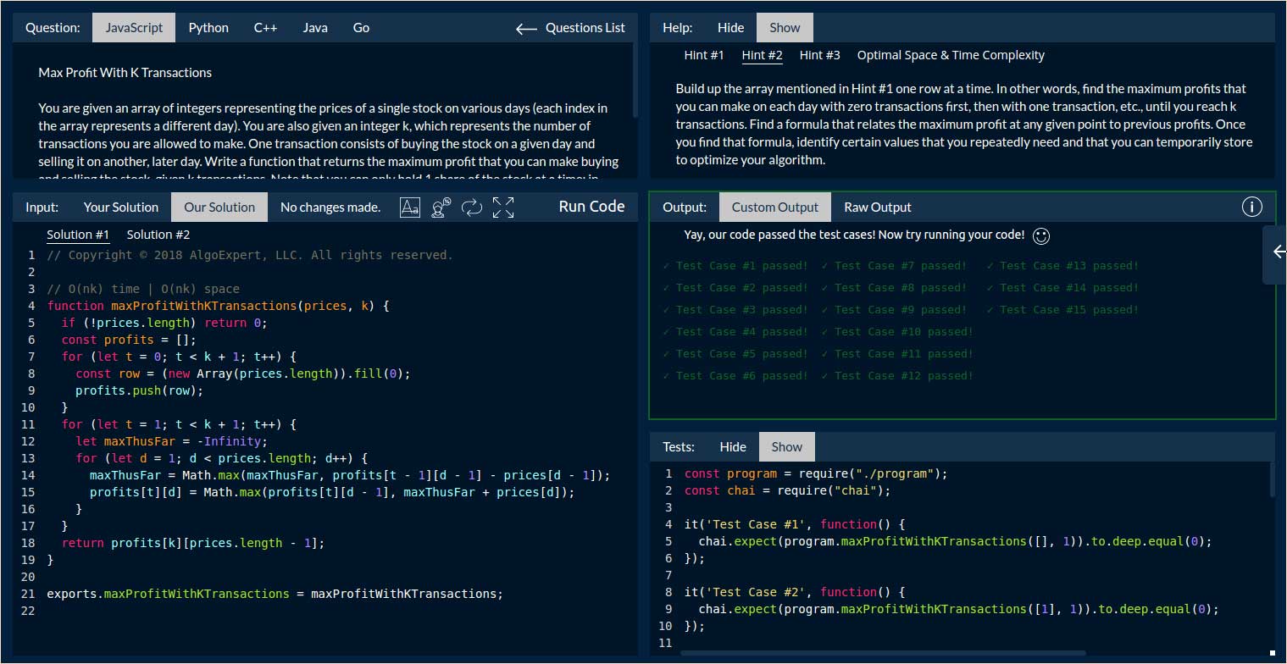Screen dimensions: 1287x664
Task: Click the arrow beside Questions List
Action: (526, 28)
